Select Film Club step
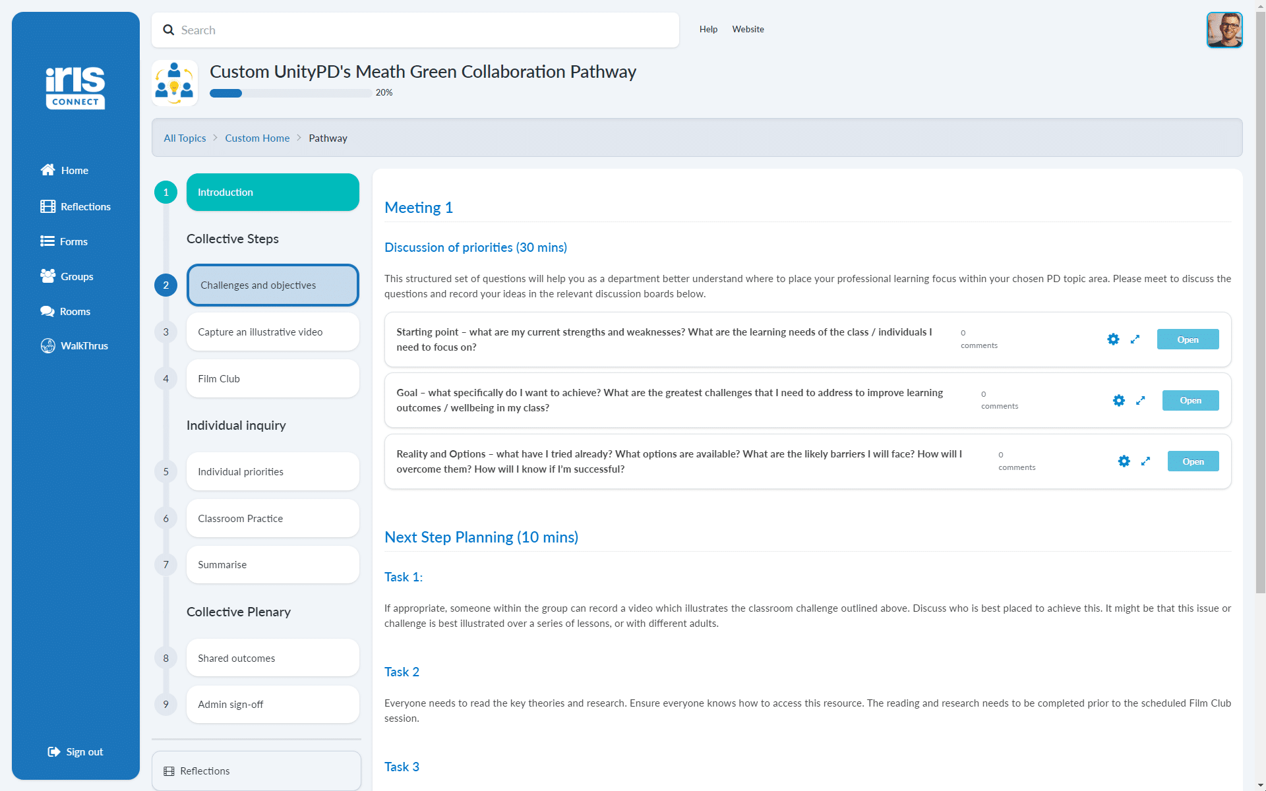The width and height of the screenshot is (1266, 791). (x=273, y=379)
